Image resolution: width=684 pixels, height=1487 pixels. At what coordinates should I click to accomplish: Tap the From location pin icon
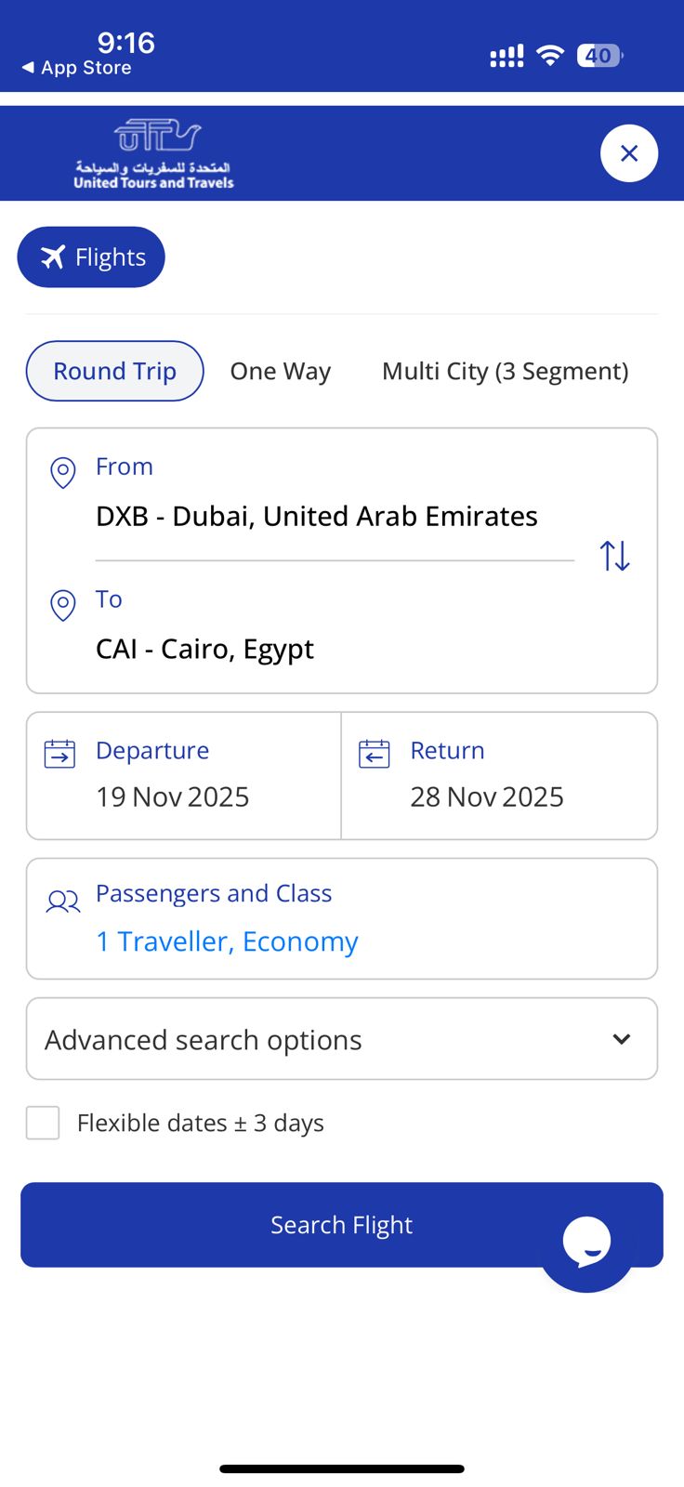(x=62, y=472)
